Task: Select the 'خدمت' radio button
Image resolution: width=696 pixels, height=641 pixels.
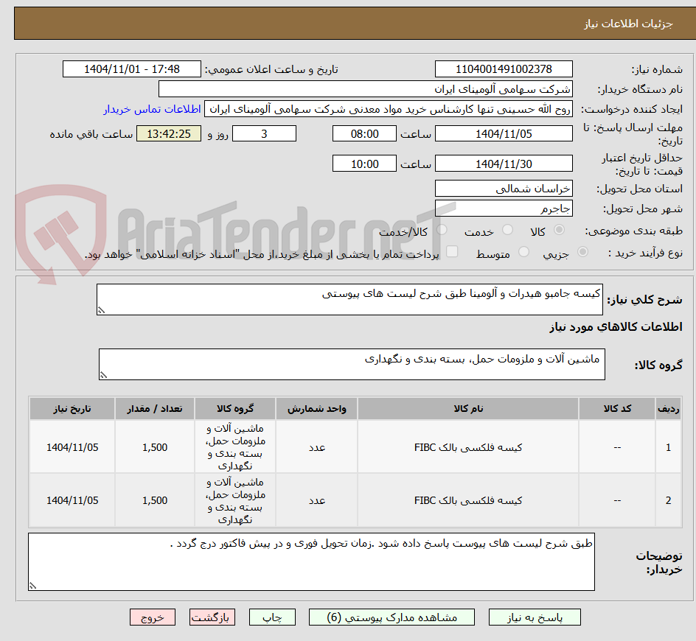Action: coord(507,230)
